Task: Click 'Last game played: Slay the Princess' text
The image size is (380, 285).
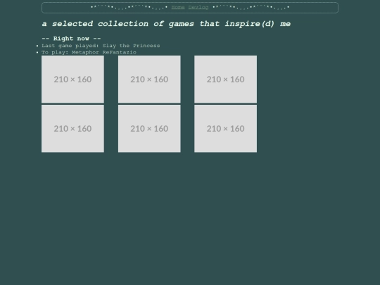Action: click(101, 46)
